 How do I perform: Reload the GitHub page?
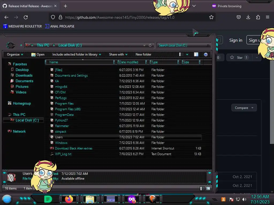[x=26, y=17]
